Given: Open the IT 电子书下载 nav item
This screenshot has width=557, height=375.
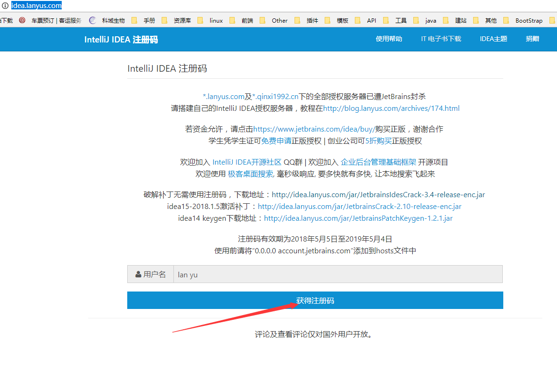Looking at the screenshot, I should point(441,39).
